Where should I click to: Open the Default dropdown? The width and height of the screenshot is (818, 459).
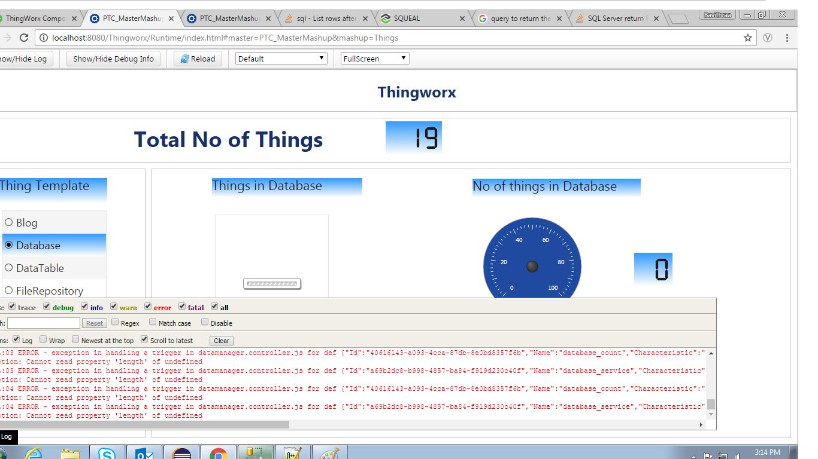tap(281, 59)
